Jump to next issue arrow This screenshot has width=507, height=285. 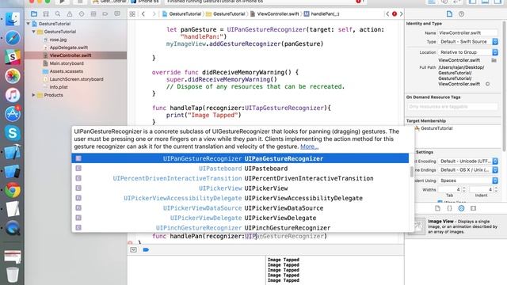point(402,14)
